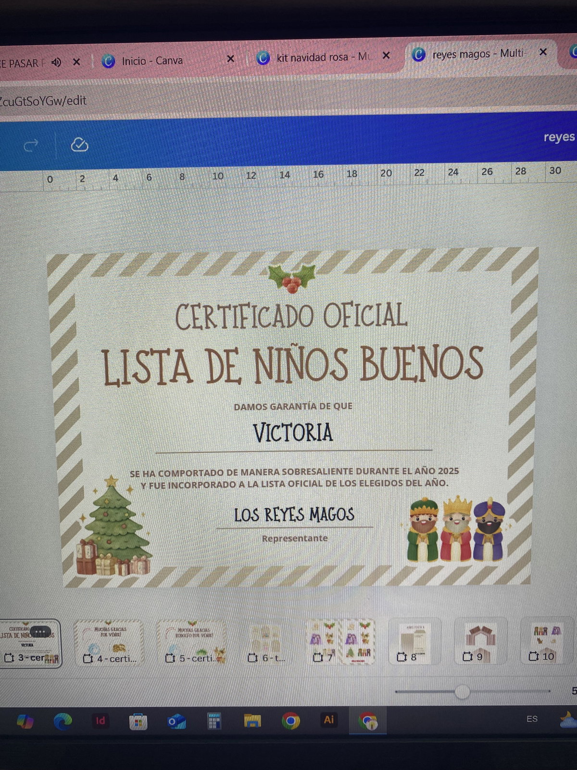Open page options on thumbnail 3

click(x=40, y=631)
